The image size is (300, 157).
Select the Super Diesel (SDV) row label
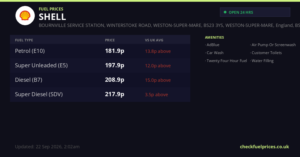pyautogui.click(x=39, y=94)
